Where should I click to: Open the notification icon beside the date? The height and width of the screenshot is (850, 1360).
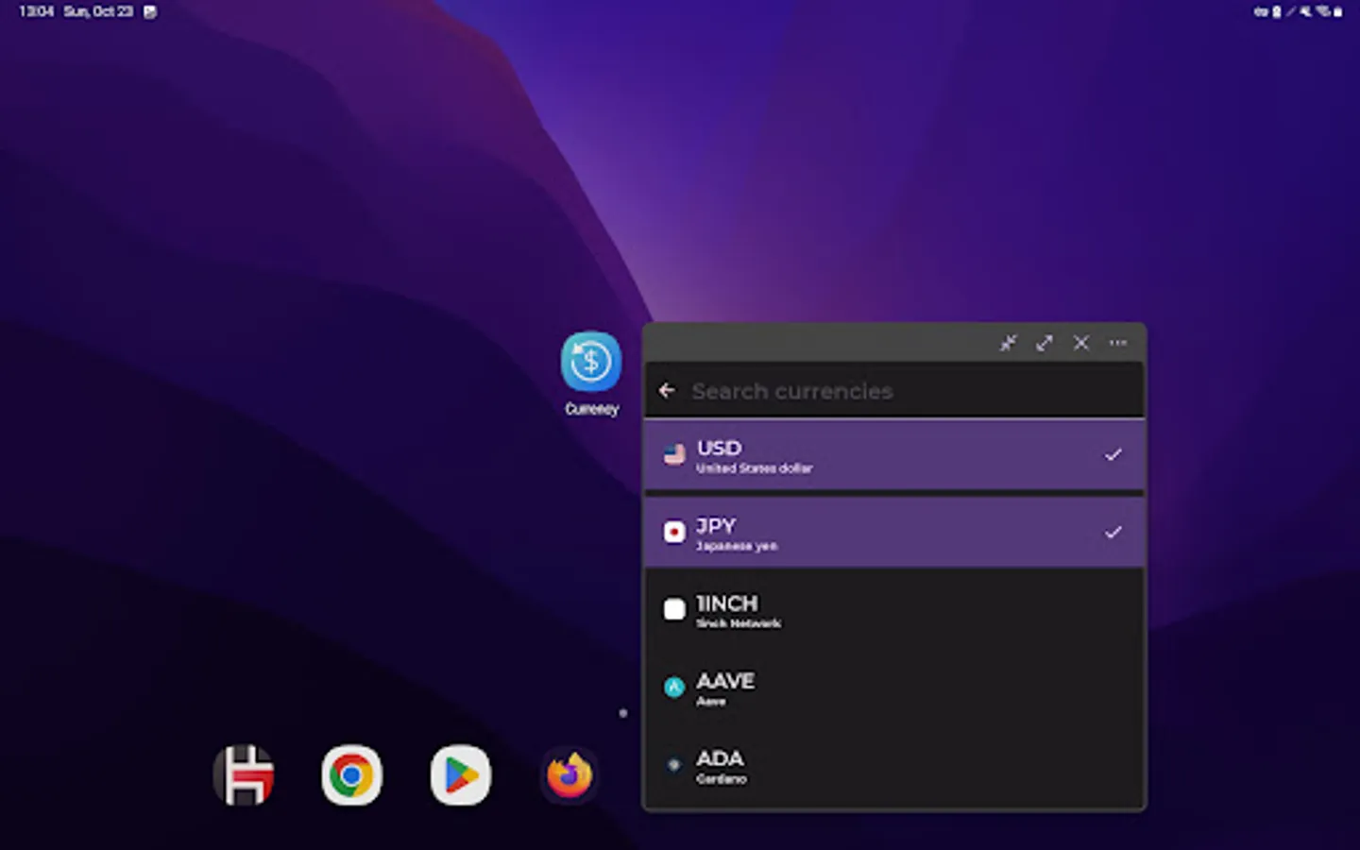pos(150,12)
